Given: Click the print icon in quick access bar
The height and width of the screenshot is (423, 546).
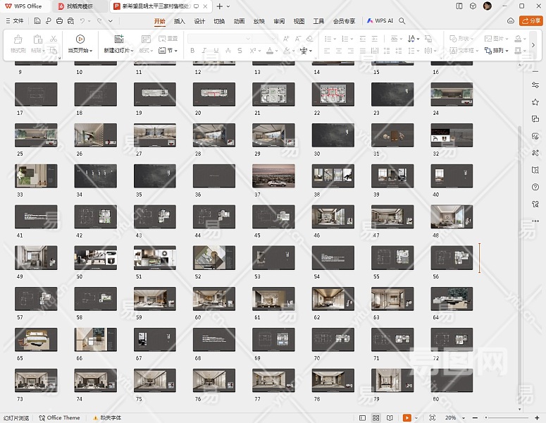Looking at the screenshot, I should pos(59,21).
